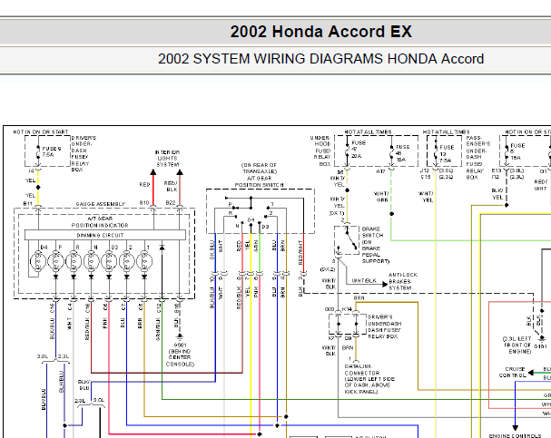This screenshot has width=551, height=438.
Task: Click "HOT AT ALL TIMES" above Fuse 47
Action: point(368,132)
